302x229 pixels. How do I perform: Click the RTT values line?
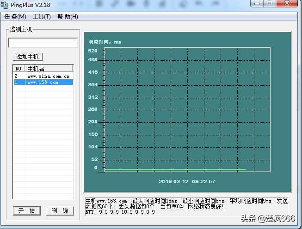[x=120, y=212]
